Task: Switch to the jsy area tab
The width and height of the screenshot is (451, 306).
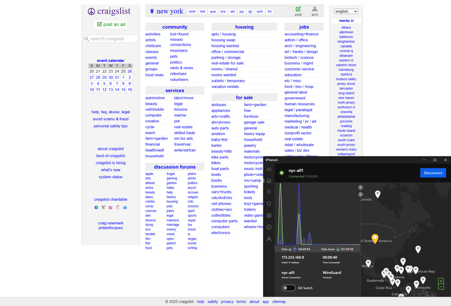Action: tap(242, 11)
